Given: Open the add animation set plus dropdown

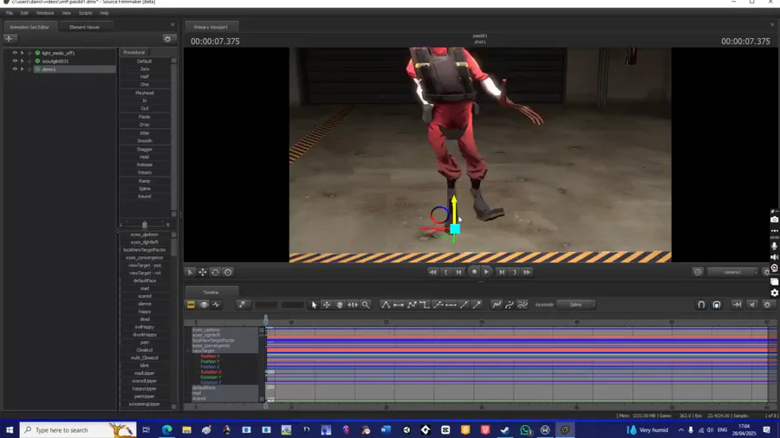Looking at the screenshot, I should tap(9, 39).
